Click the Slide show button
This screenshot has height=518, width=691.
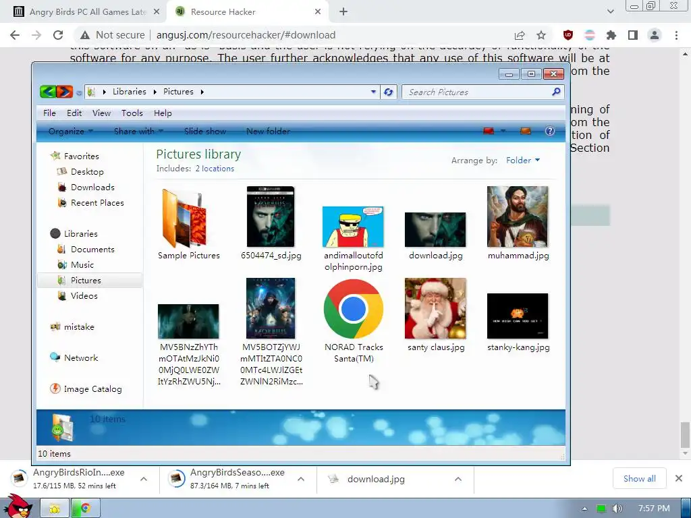pyautogui.click(x=205, y=132)
